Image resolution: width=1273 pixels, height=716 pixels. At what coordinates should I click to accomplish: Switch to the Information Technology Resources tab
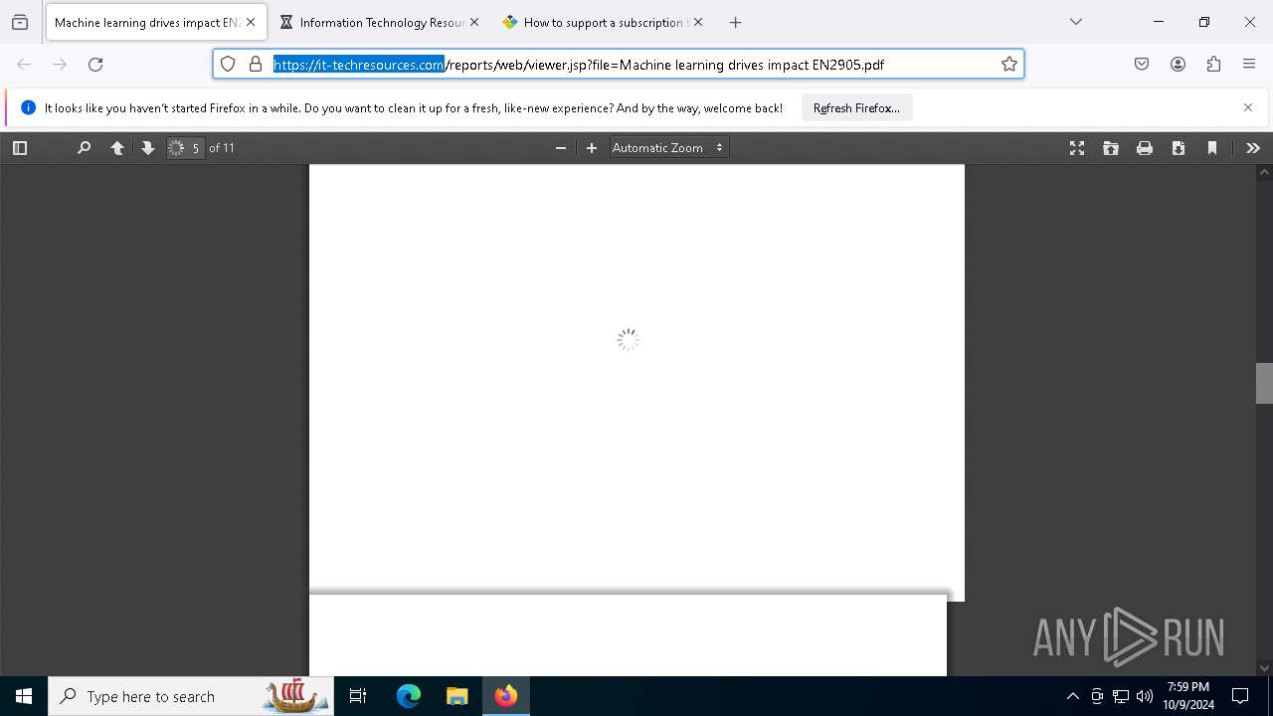[x=382, y=22]
